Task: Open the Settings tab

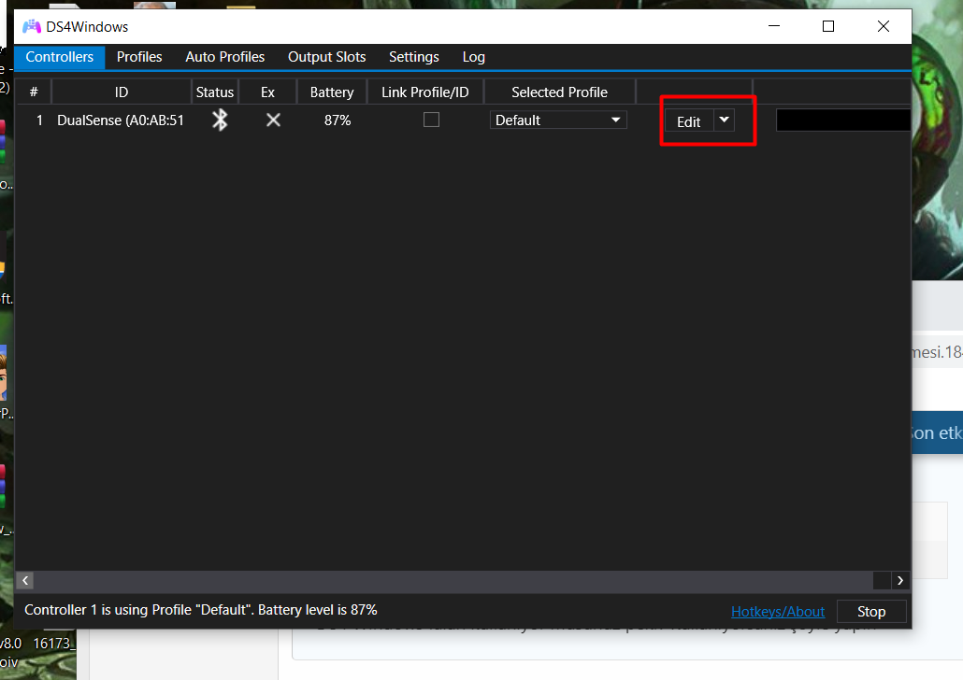Action: (x=414, y=57)
